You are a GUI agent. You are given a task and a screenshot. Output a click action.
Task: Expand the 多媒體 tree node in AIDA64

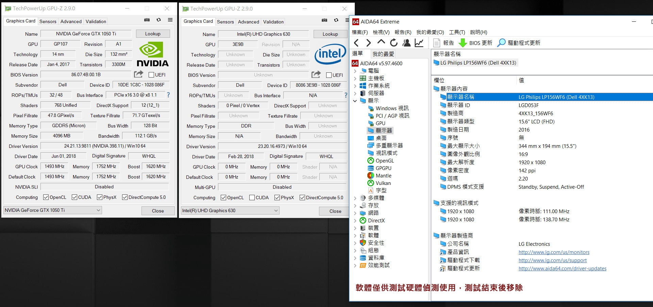tap(355, 198)
